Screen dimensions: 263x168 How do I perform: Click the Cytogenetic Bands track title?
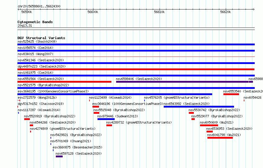click(35, 22)
